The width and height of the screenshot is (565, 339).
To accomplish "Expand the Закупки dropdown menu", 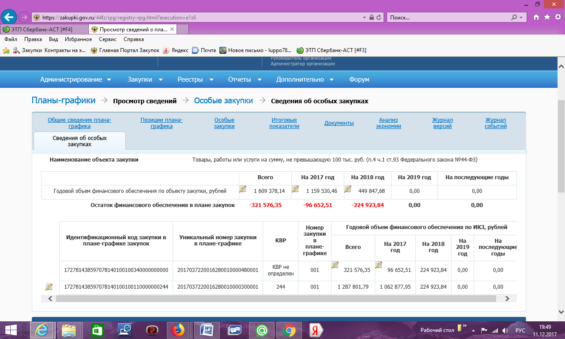I will tap(145, 79).
